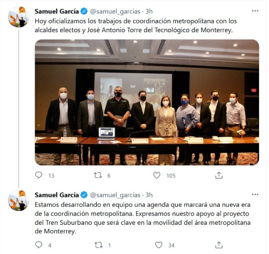Image resolution: width=269 pixels, height=254 pixels.
Task: Retweet the first tweet with 6 retweets
Action: (98, 175)
